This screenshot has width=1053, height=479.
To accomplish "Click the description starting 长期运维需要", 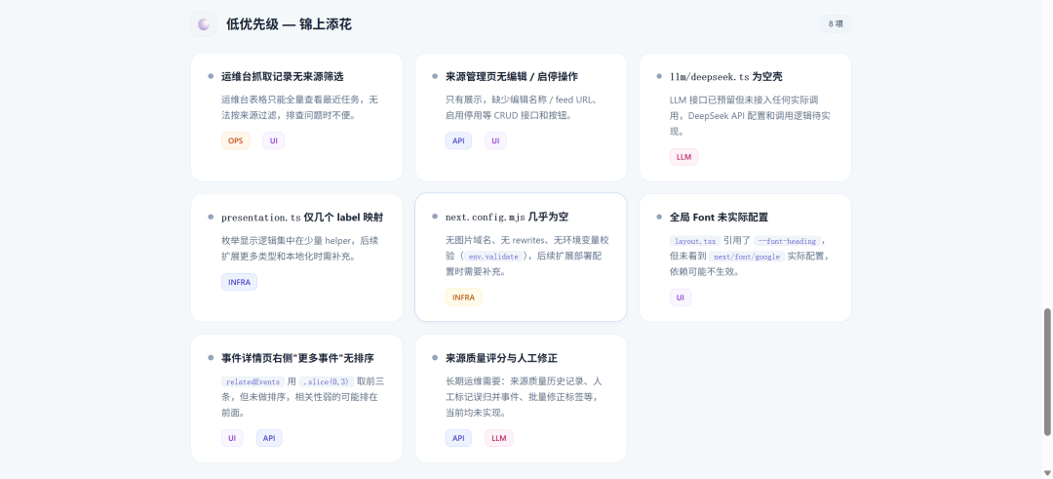I will coord(522,397).
